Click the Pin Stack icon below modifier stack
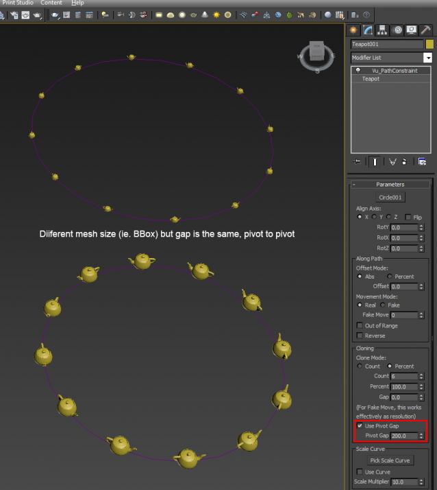This screenshot has width=437, height=490. 357,162
